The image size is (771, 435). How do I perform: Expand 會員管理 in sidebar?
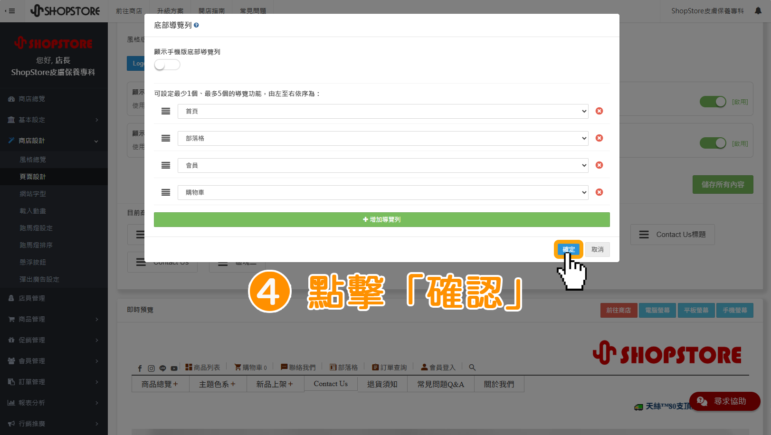54,361
